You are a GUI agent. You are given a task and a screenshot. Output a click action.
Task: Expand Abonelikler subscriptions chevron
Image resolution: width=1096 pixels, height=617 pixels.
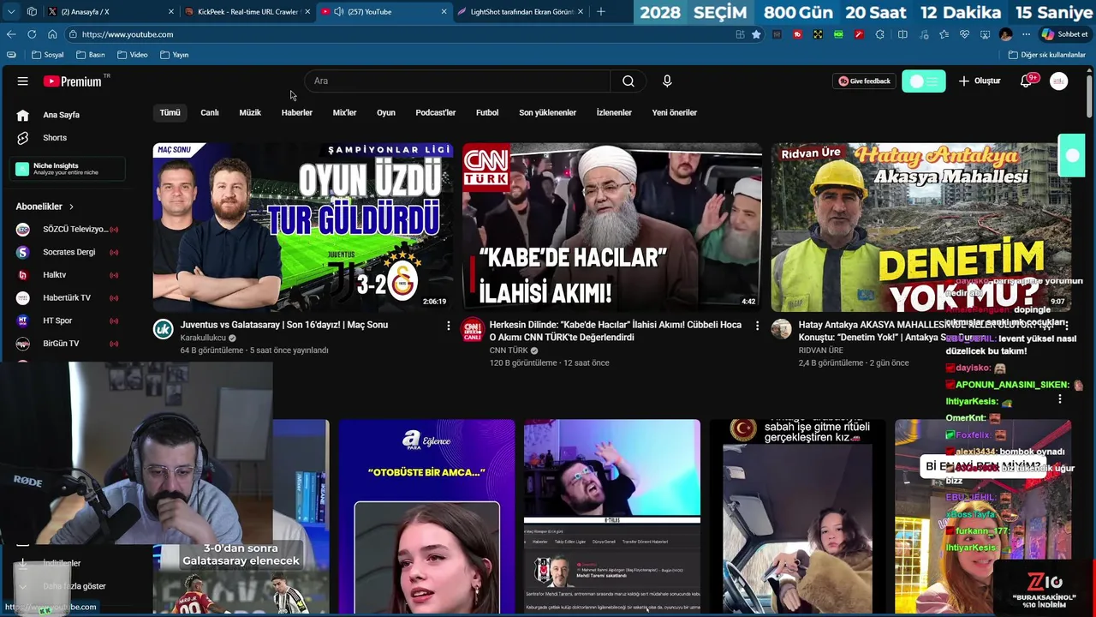tap(71, 207)
